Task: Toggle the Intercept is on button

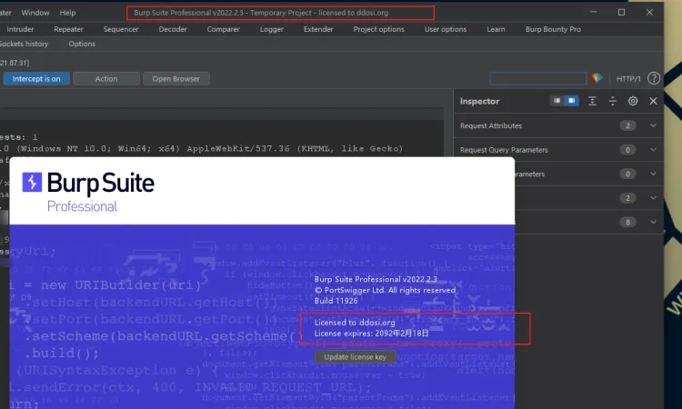Action: pos(36,79)
